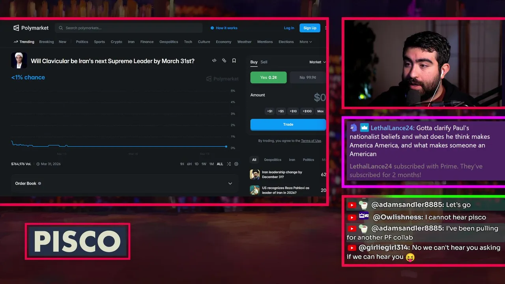Select the Politics related markets tab

click(x=309, y=160)
